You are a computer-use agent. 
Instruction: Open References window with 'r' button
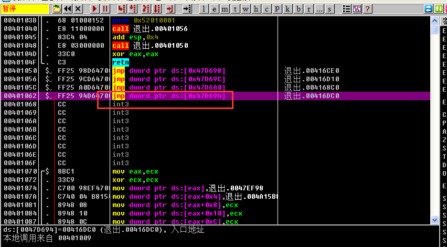coord(308,9)
